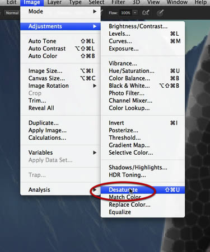
Task: Open HDR Toning adjustment
Action: [143, 175]
